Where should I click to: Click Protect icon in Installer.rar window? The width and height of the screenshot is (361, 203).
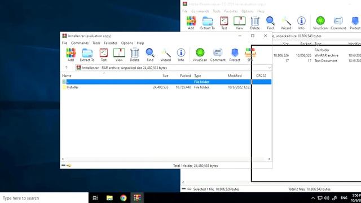[235, 55]
